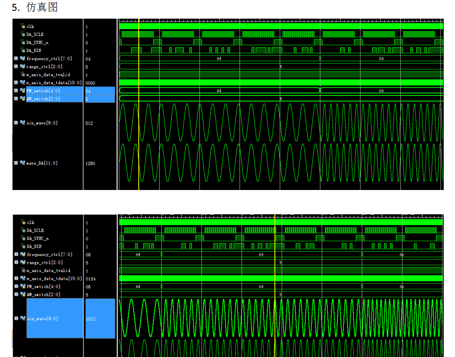Click the DA_DIN signal icon in top panel
This screenshot has height=357, width=455.
click(x=23, y=50)
